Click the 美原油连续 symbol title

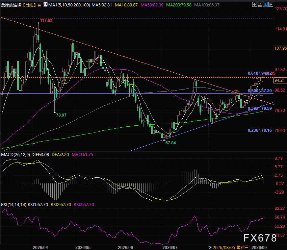11,5
